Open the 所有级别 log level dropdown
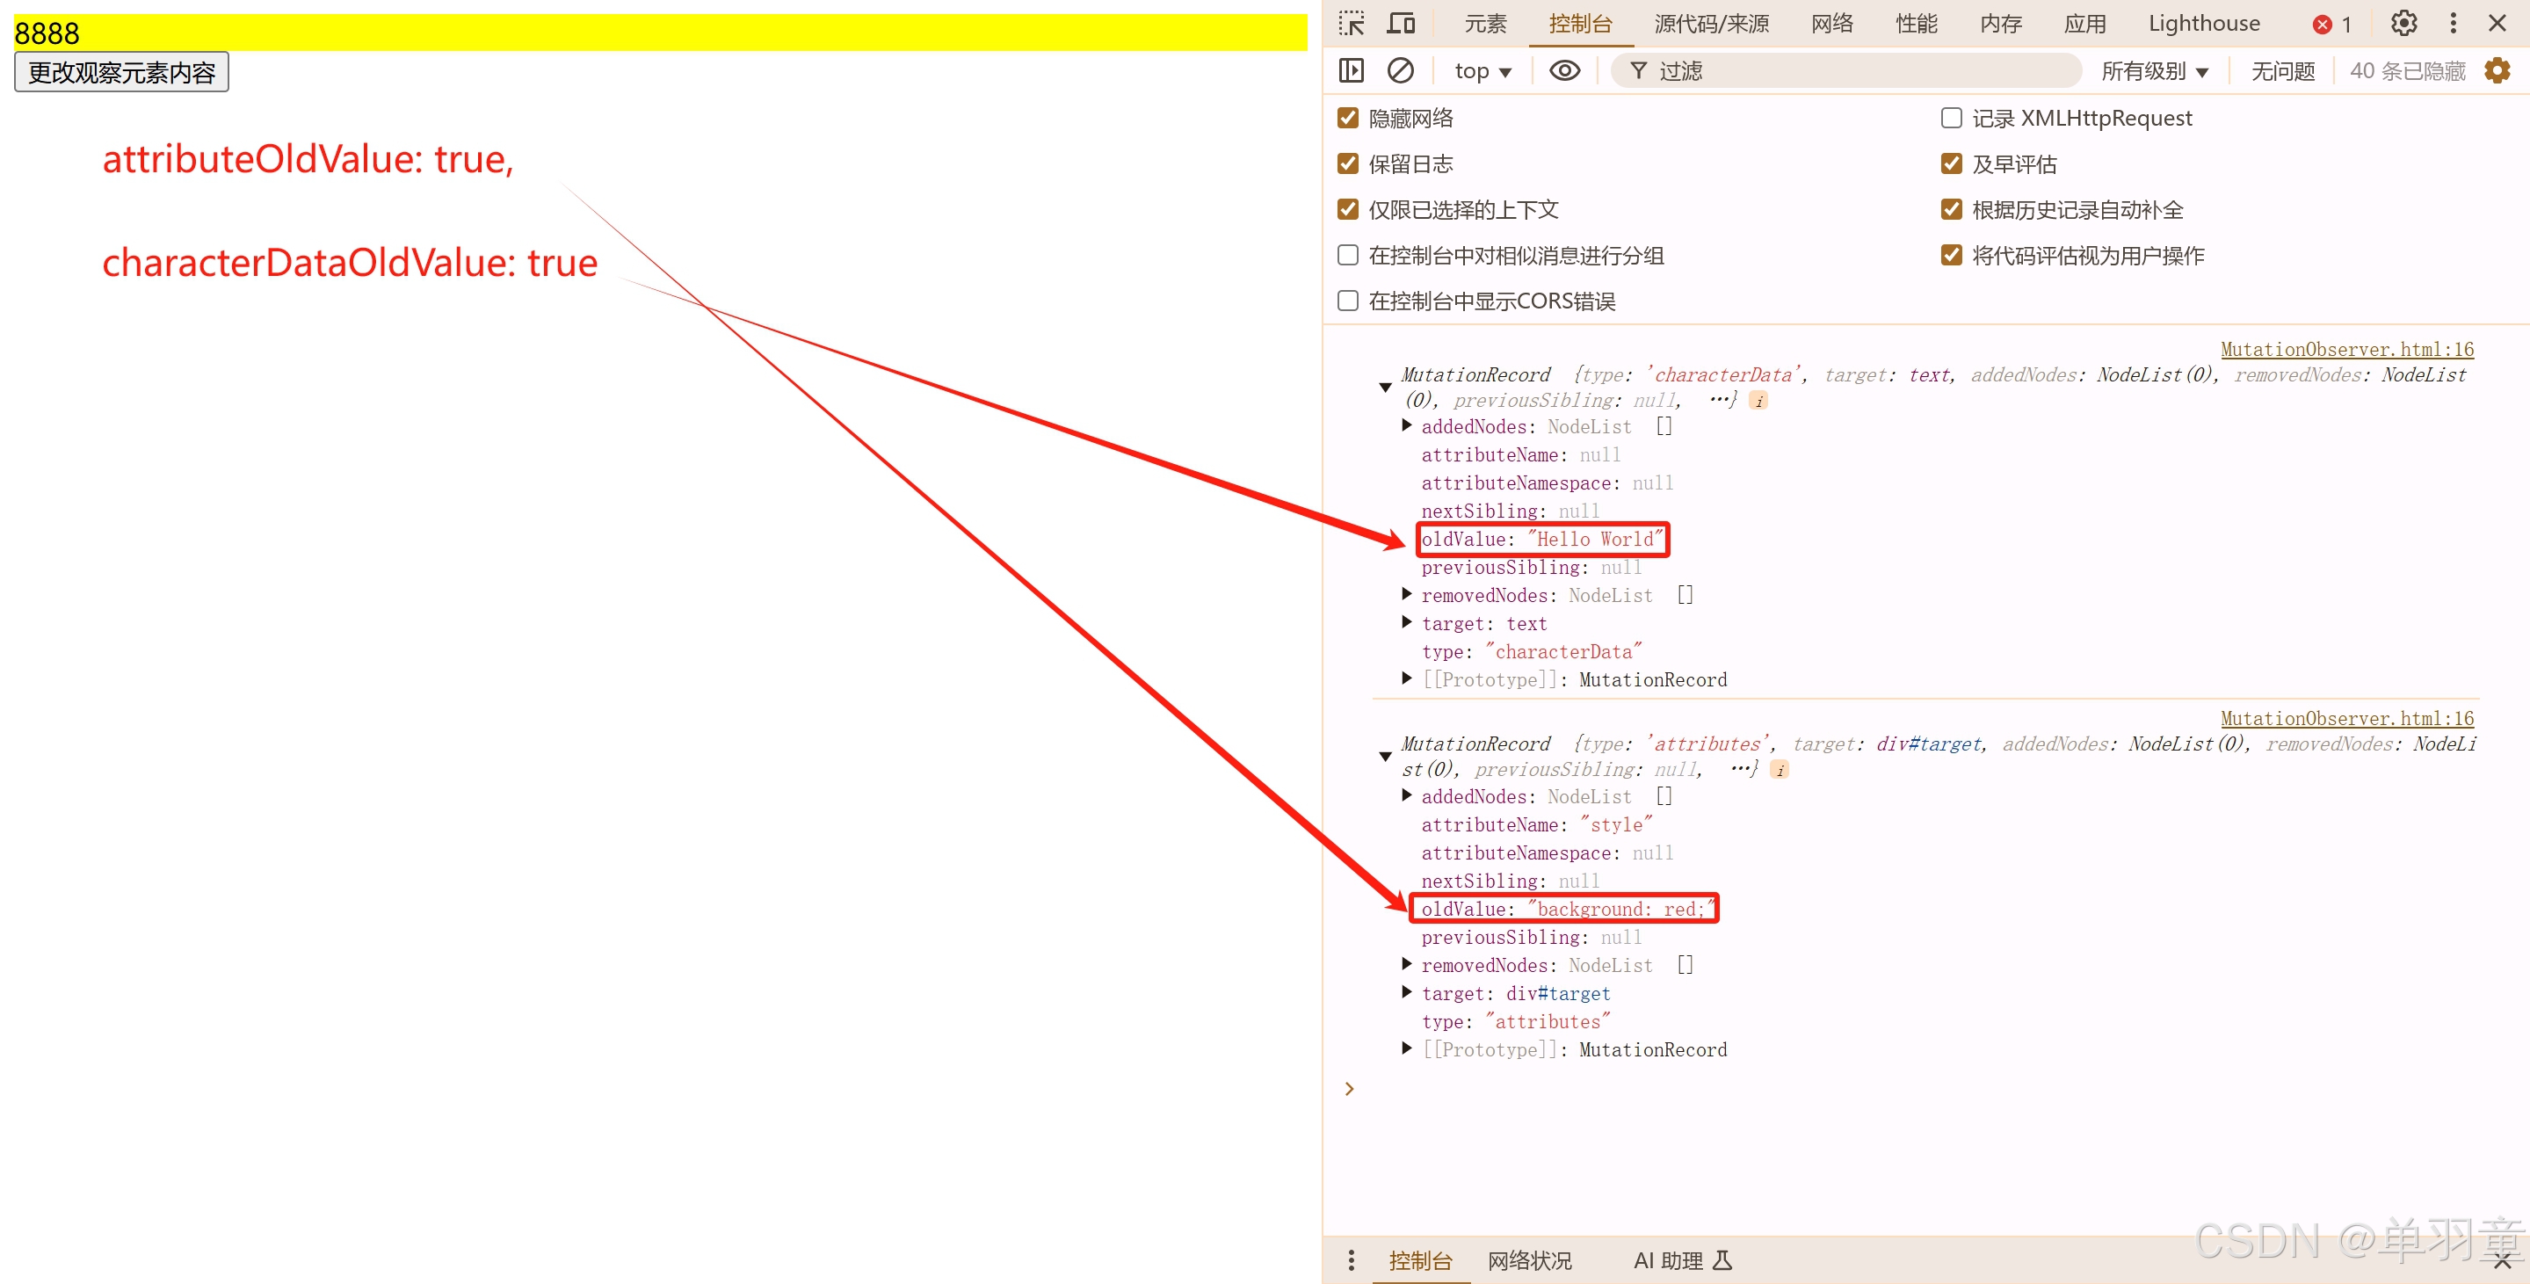 pos(2155,69)
